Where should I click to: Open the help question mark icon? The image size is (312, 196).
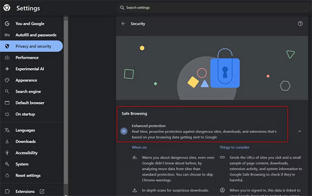tap(300, 24)
